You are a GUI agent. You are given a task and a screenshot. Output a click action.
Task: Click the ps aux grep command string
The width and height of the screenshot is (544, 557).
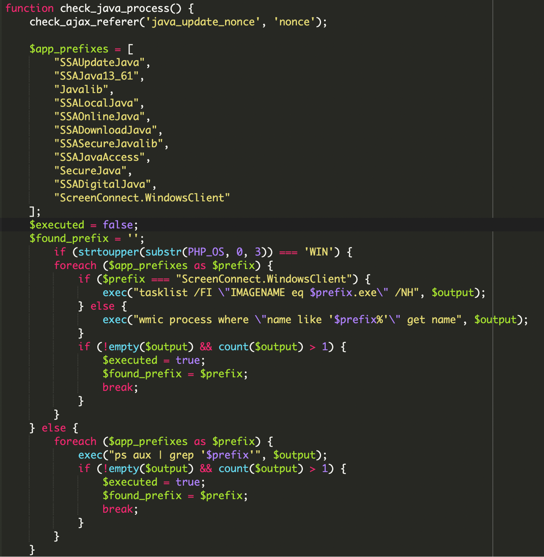185,455
